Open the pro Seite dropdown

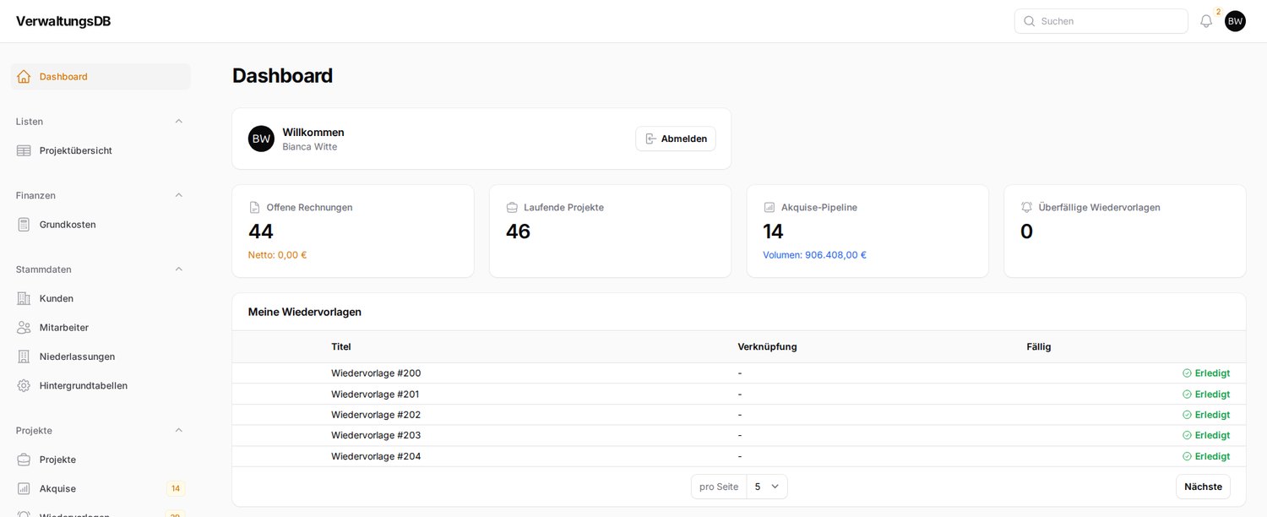coord(767,487)
